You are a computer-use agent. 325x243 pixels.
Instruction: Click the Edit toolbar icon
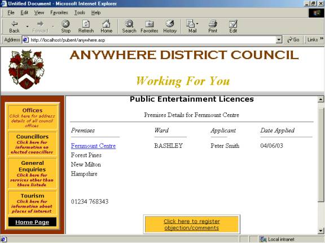pos(233,26)
